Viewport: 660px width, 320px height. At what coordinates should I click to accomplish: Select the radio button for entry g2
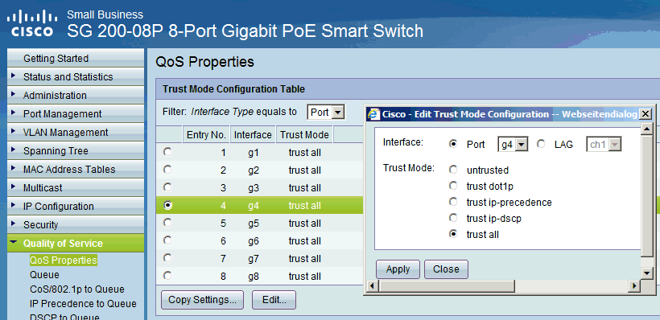(x=167, y=170)
